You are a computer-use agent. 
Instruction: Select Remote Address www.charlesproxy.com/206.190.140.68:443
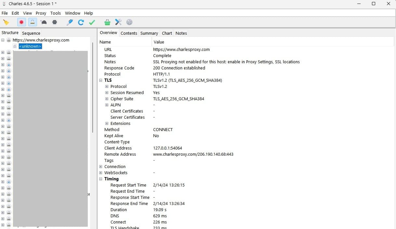point(193,154)
